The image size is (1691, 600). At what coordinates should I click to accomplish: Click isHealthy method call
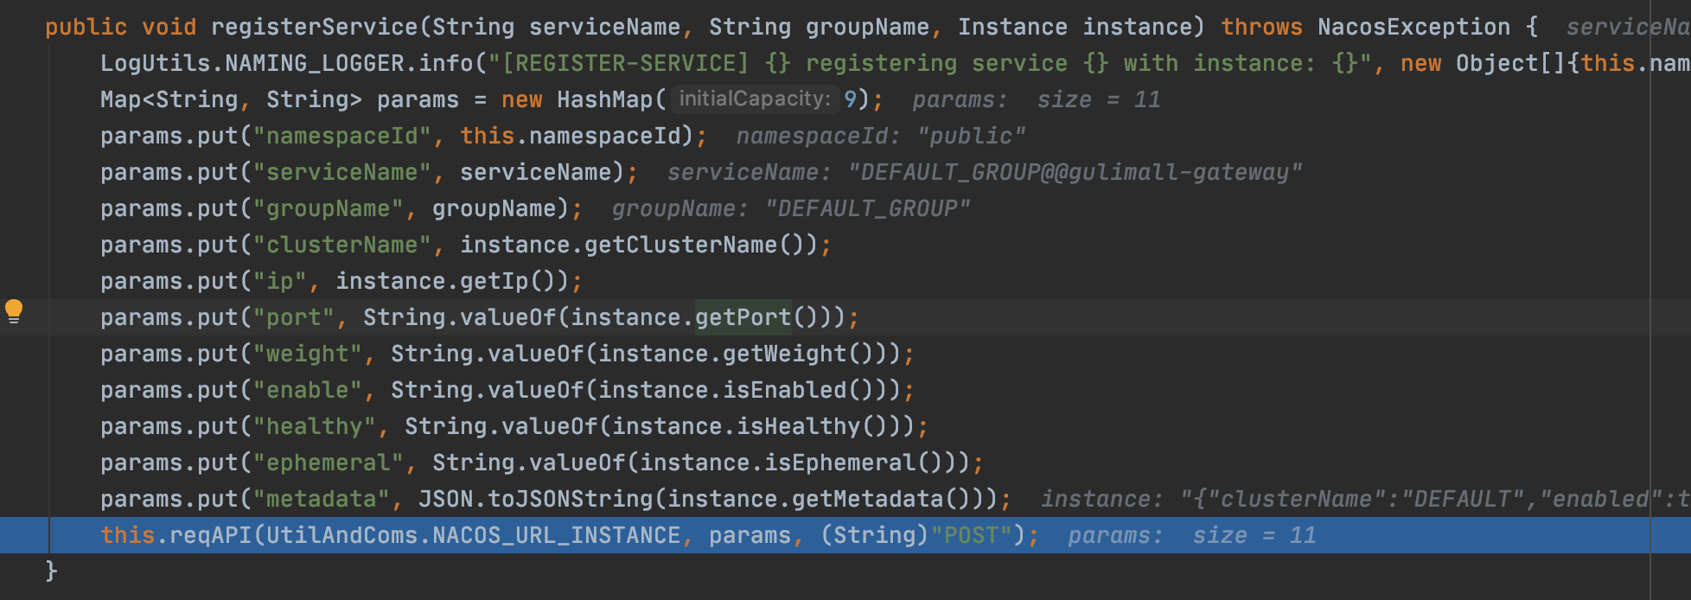(799, 426)
